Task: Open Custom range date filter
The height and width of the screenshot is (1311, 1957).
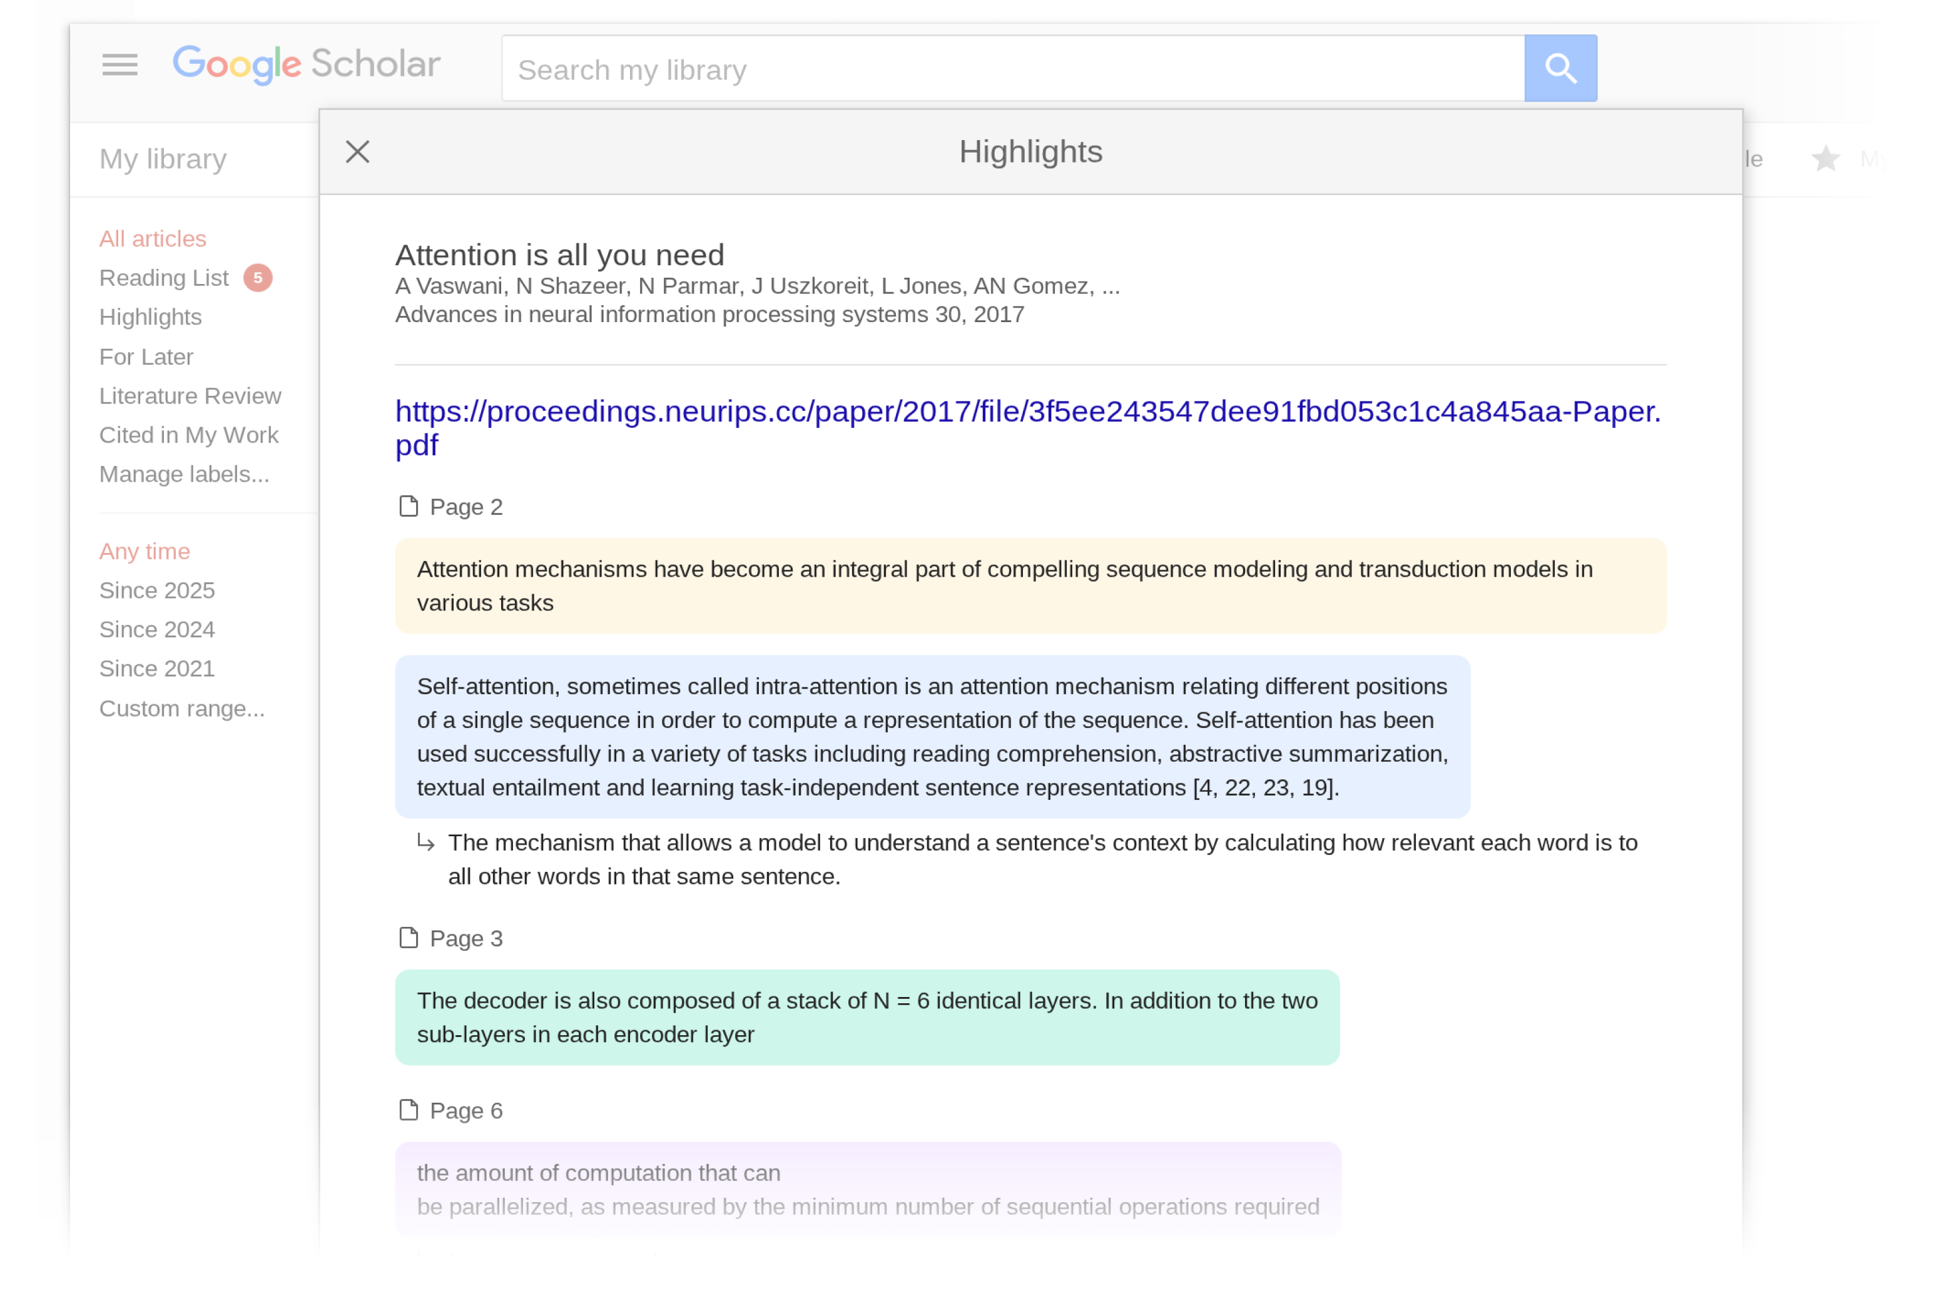Action: [181, 708]
